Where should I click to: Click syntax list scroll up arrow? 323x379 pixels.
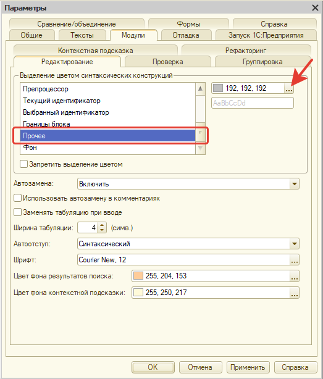pyautogui.click(x=200, y=89)
